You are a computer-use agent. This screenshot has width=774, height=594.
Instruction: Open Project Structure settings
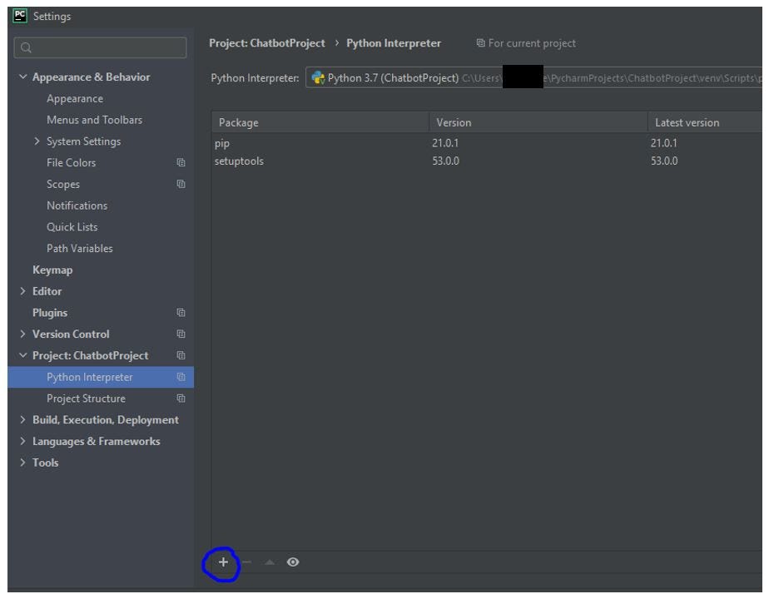click(x=86, y=398)
